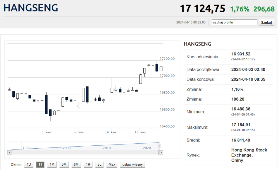The image size is (278, 170).
Task: Click the '9. kwi' date axis label
Action: [x=111, y=132]
